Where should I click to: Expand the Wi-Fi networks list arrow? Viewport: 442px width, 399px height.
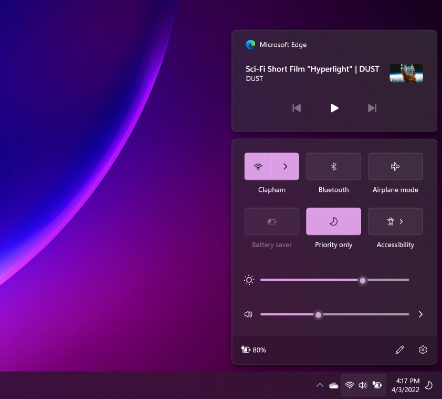point(286,167)
